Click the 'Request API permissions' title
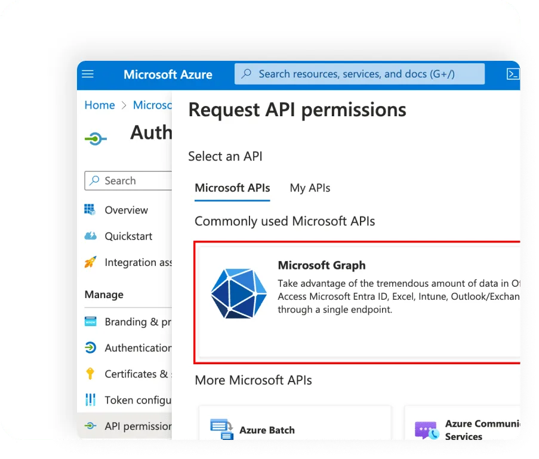 pyautogui.click(x=297, y=110)
